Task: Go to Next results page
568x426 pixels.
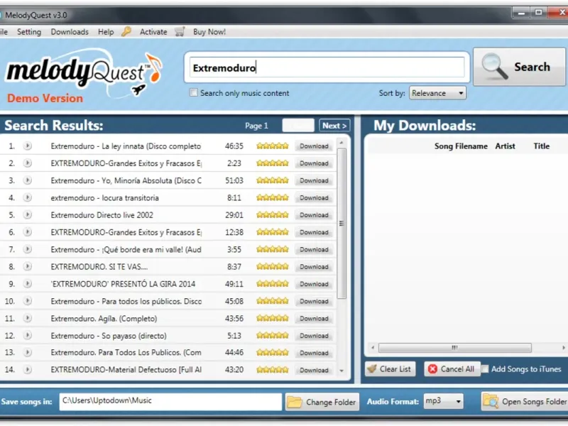Action: click(x=334, y=126)
